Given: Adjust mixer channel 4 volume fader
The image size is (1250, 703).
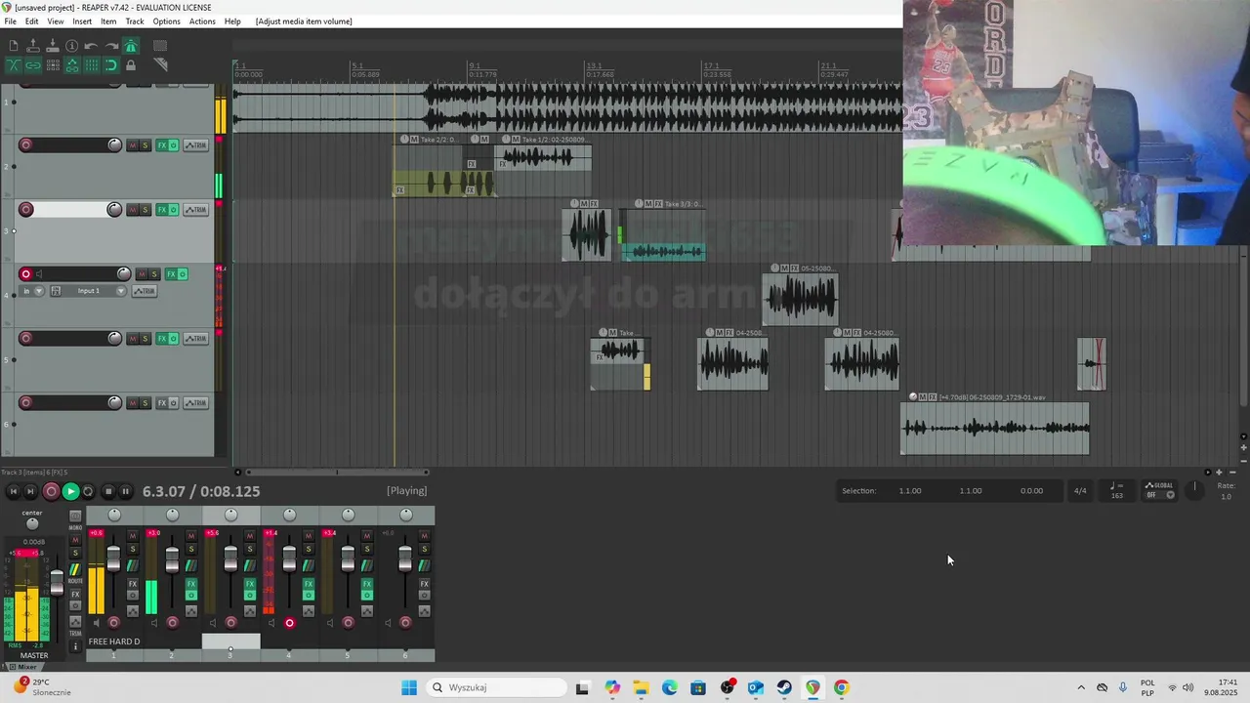Looking at the screenshot, I should pyautogui.click(x=289, y=559).
